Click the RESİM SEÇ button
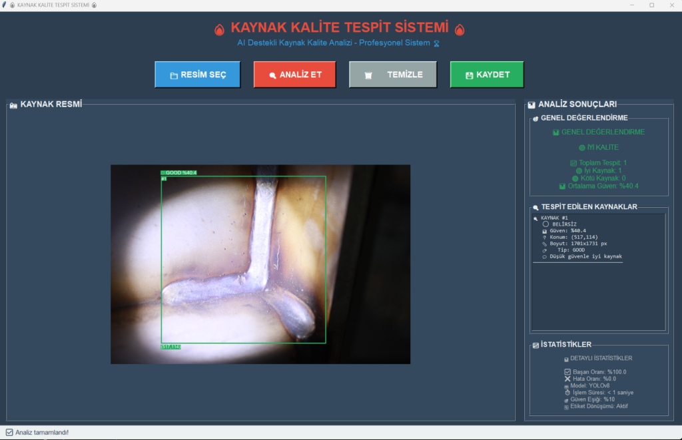Viewport: 682px width, 440px height. point(197,75)
